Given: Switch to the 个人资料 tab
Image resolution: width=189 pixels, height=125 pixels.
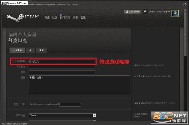Looking at the screenshot, I should pyautogui.click(x=17, y=50).
